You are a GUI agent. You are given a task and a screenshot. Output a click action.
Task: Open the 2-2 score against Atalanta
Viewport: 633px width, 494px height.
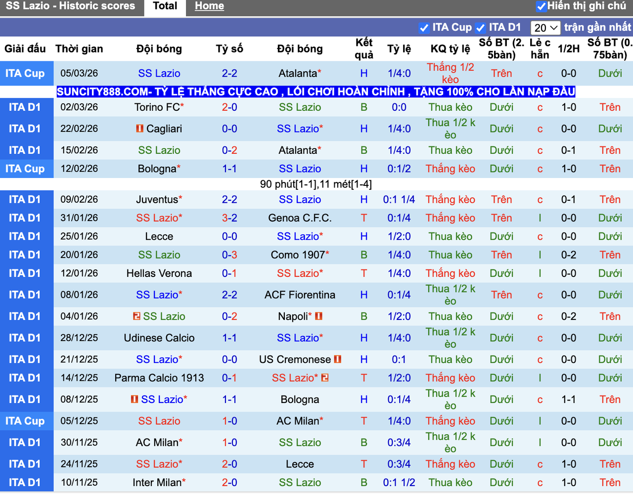click(x=229, y=73)
